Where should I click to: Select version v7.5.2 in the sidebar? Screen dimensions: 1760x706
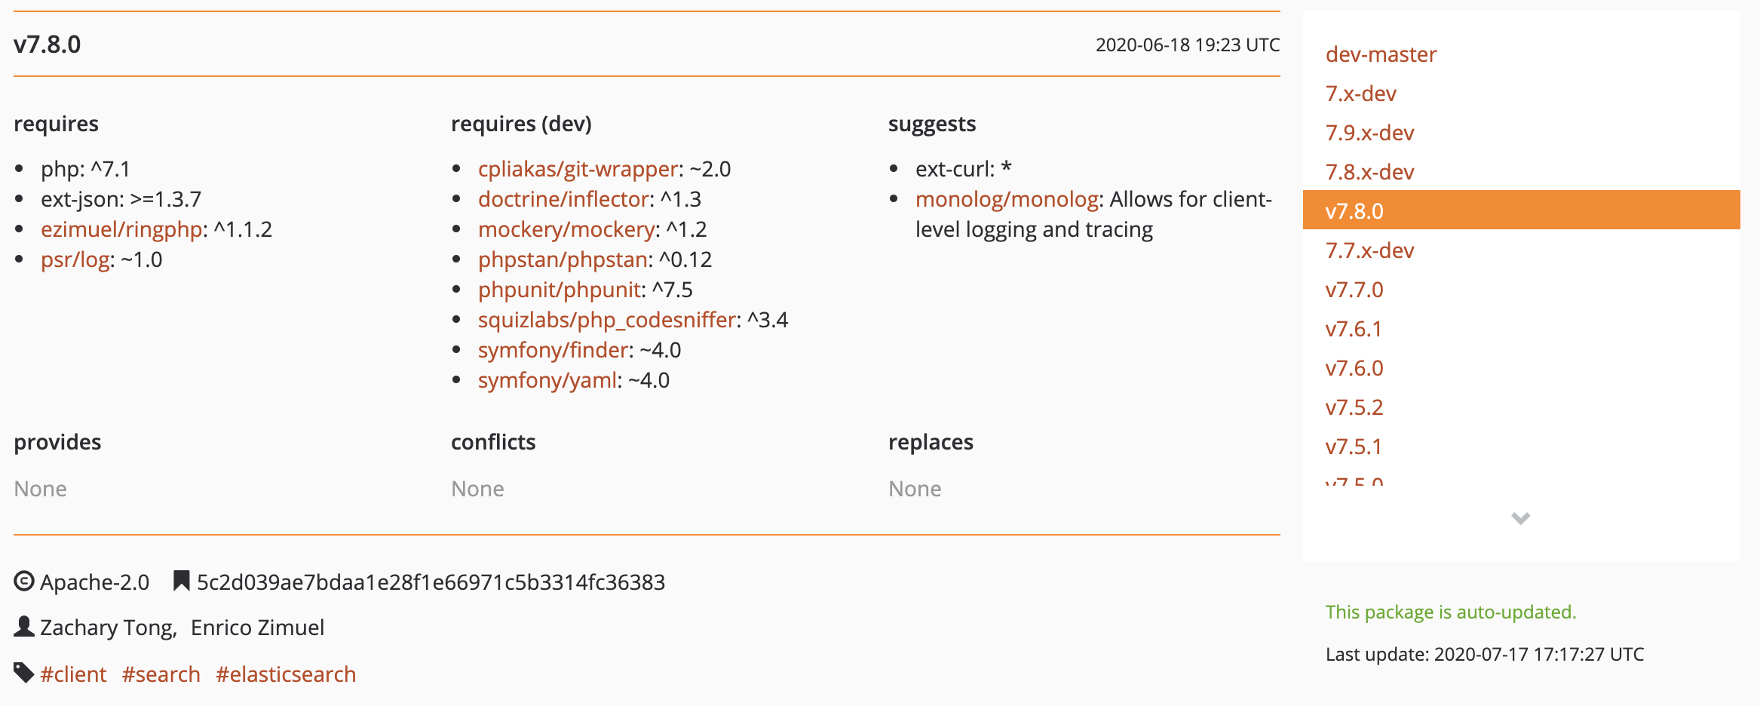[x=1354, y=407]
